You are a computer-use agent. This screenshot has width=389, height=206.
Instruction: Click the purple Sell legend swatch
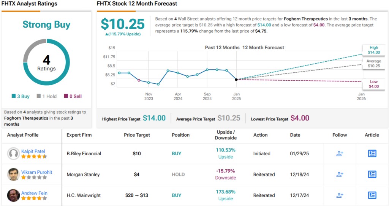(66, 96)
